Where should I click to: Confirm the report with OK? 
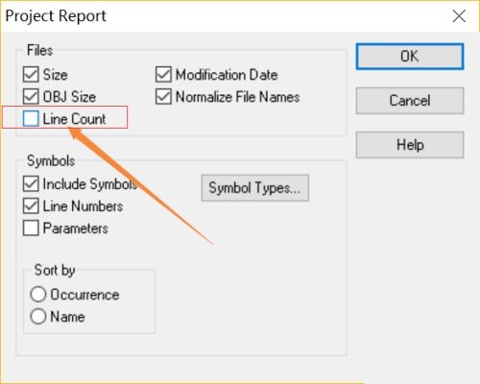(x=410, y=57)
